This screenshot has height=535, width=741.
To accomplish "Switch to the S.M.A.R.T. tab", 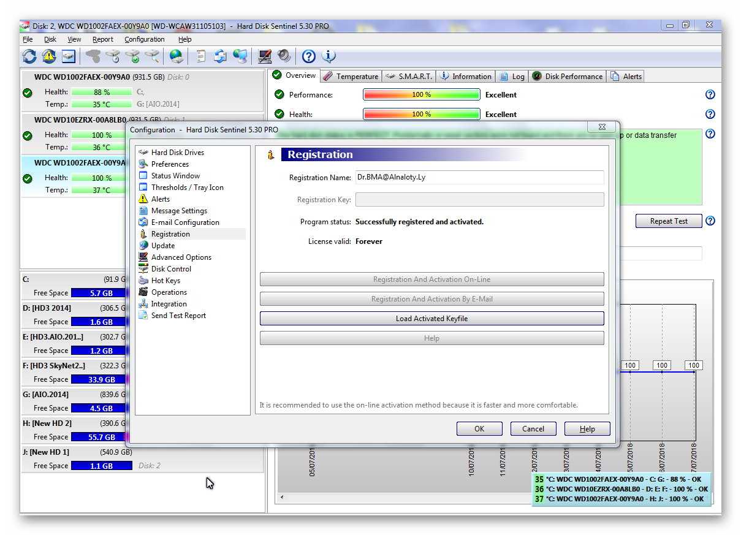I will [x=409, y=76].
